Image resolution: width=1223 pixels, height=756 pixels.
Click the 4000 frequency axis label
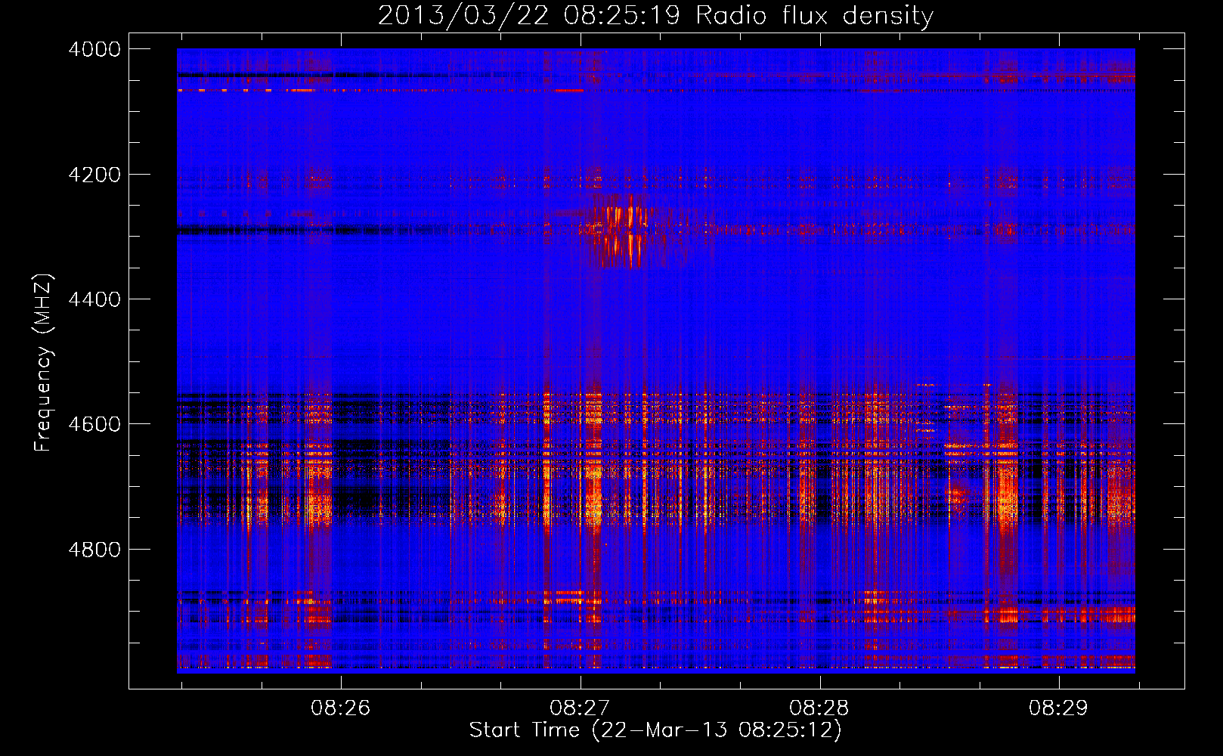[x=94, y=49]
